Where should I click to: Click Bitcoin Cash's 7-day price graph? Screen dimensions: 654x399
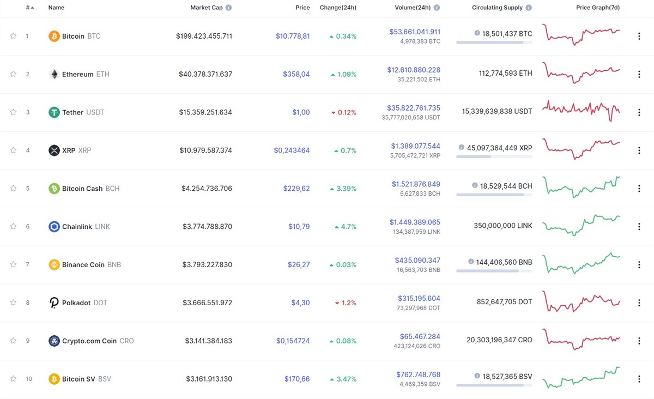point(580,188)
